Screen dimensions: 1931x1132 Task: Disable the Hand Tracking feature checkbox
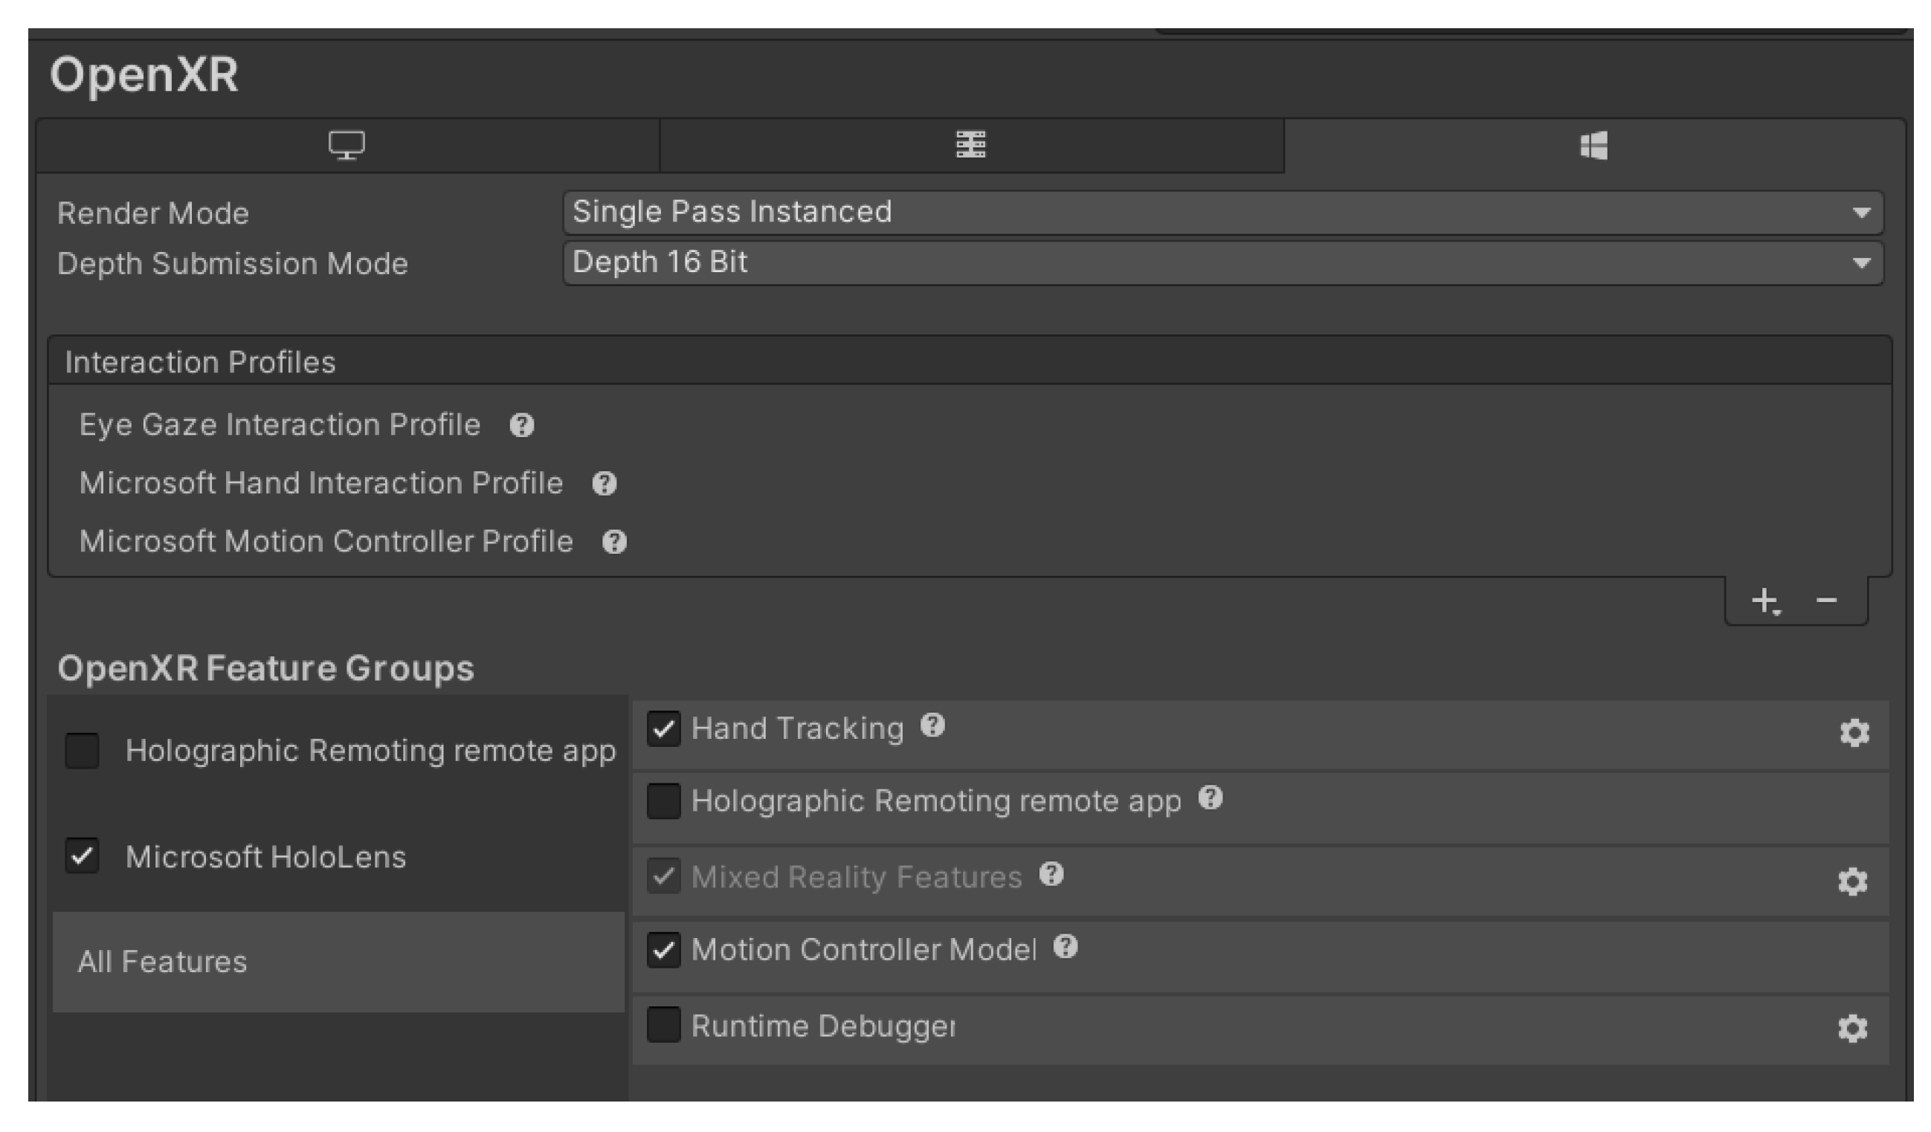tap(663, 728)
